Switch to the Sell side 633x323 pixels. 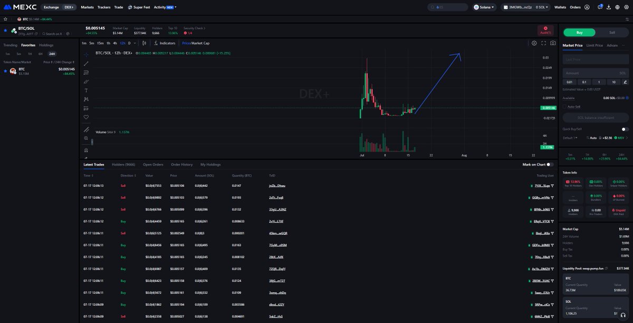[612, 32]
